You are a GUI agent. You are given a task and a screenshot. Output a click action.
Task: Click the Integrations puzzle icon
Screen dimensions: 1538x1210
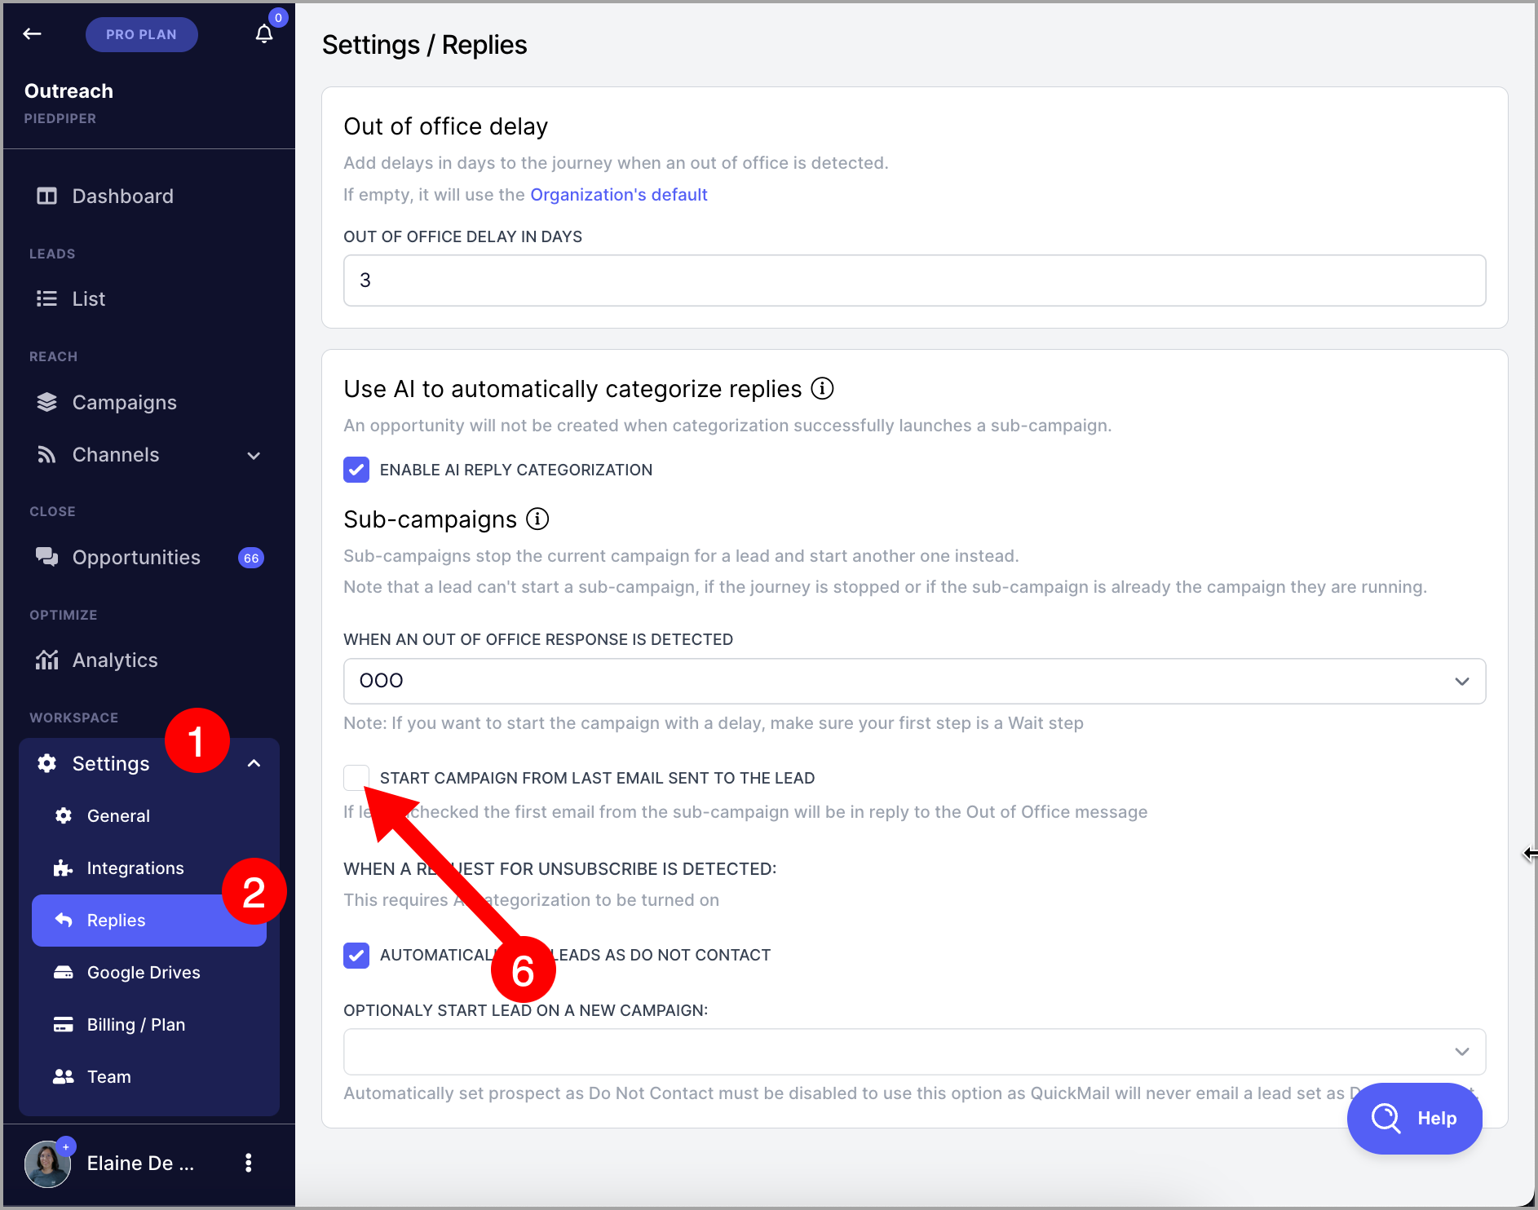coord(63,868)
